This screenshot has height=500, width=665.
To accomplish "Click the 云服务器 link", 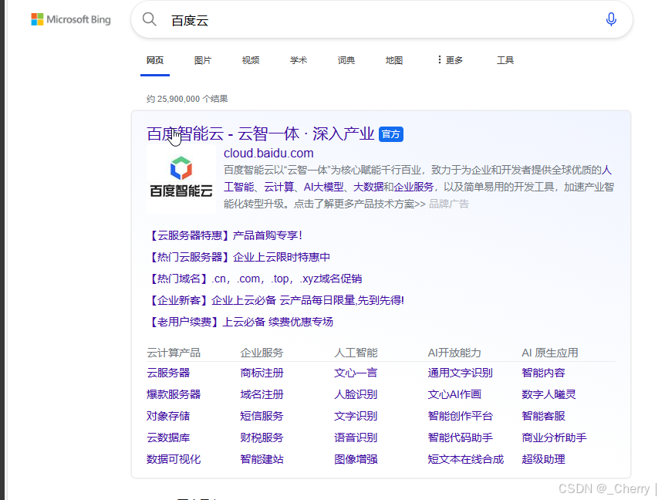I will pos(168,373).
